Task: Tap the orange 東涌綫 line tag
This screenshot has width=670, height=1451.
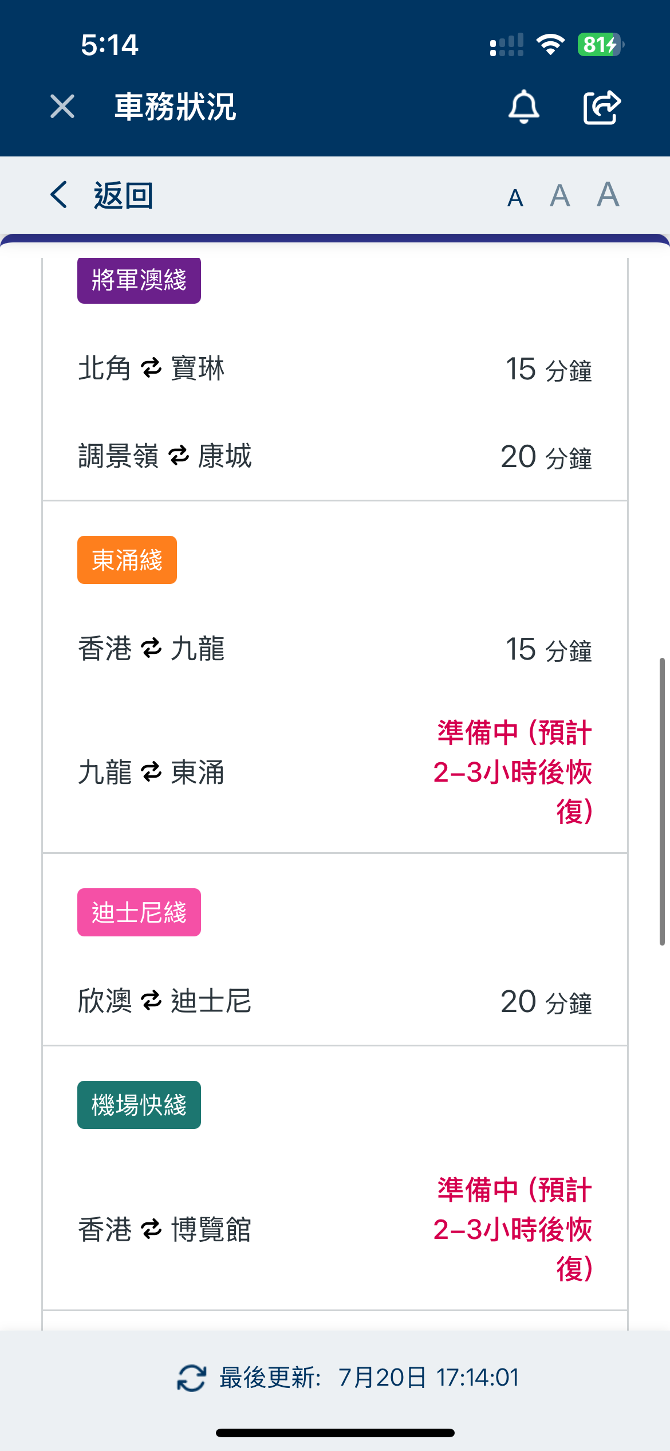Action: pos(127,560)
